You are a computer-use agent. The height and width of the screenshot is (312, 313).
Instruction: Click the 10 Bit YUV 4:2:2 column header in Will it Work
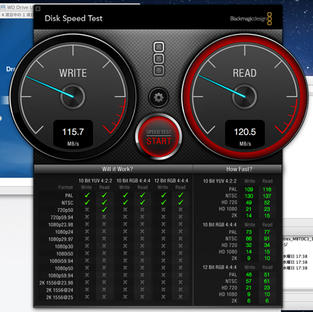click(95, 181)
